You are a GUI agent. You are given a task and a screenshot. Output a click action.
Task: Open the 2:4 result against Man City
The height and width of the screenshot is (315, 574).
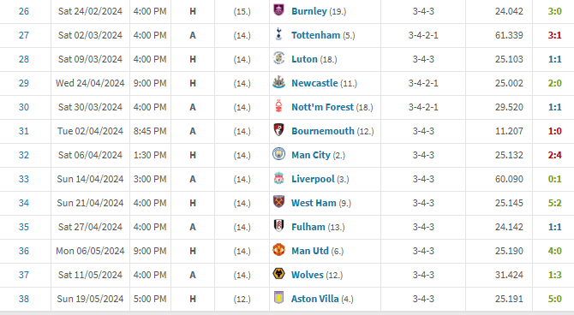pos(554,155)
